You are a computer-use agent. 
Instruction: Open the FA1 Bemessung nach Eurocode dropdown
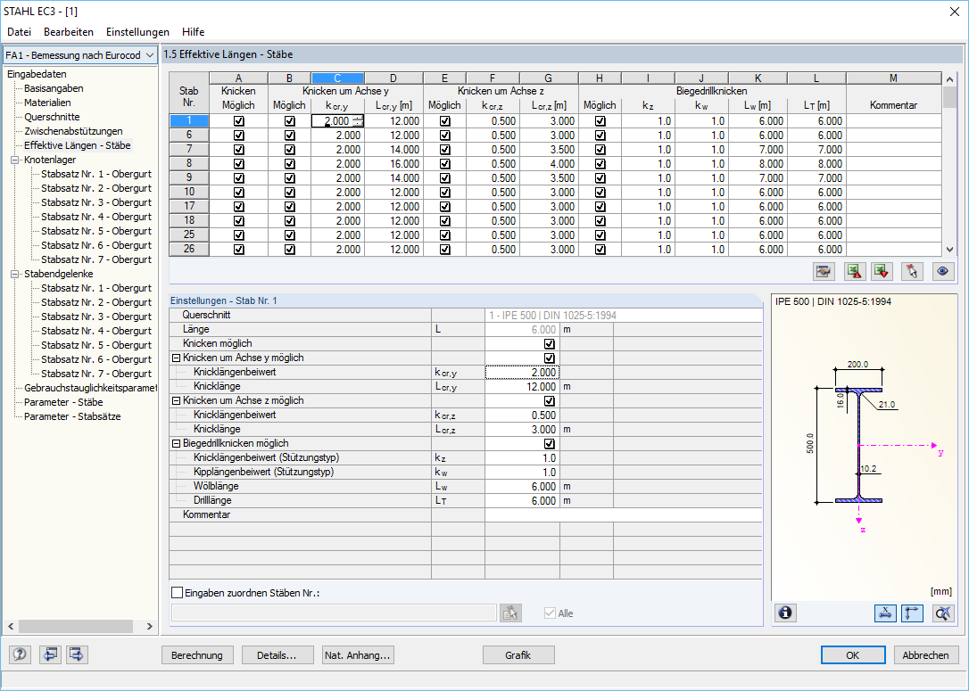[150, 54]
